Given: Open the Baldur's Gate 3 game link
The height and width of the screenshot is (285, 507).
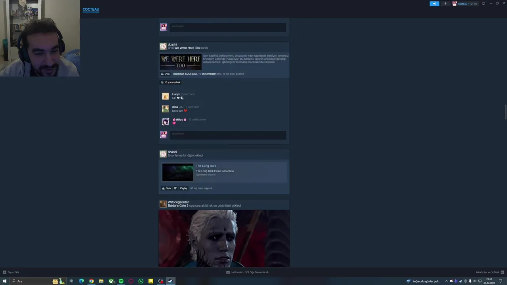Looking at the screenshot, I should (178, 206).
